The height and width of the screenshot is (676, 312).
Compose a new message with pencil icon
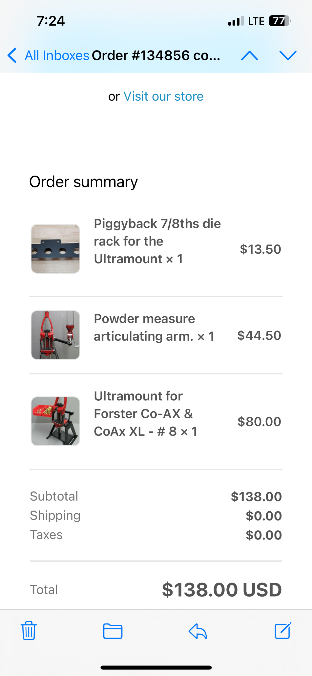click(283, 630)
